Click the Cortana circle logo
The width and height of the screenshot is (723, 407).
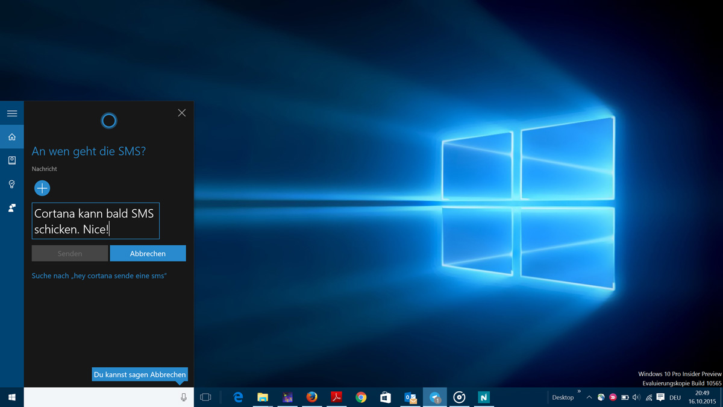coord(109,121)
